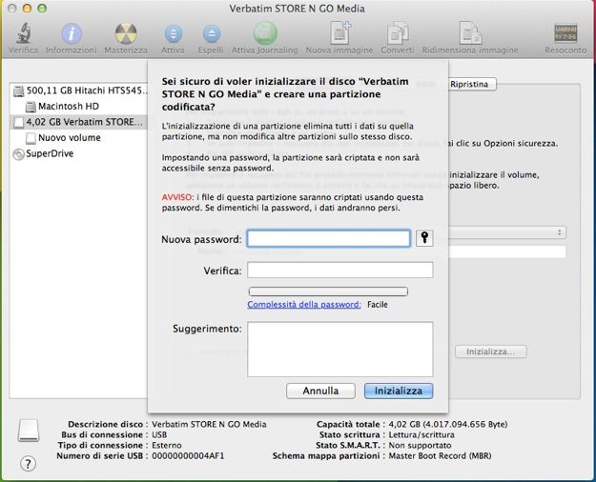This screenshot has width=596, height=482.
Task: Click the 'Lettura/scrittura' status text
Action: pos(421,434)
